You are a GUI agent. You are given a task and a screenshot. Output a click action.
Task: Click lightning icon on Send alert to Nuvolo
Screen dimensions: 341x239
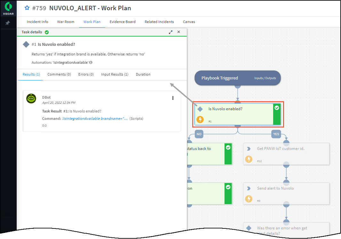249,199
